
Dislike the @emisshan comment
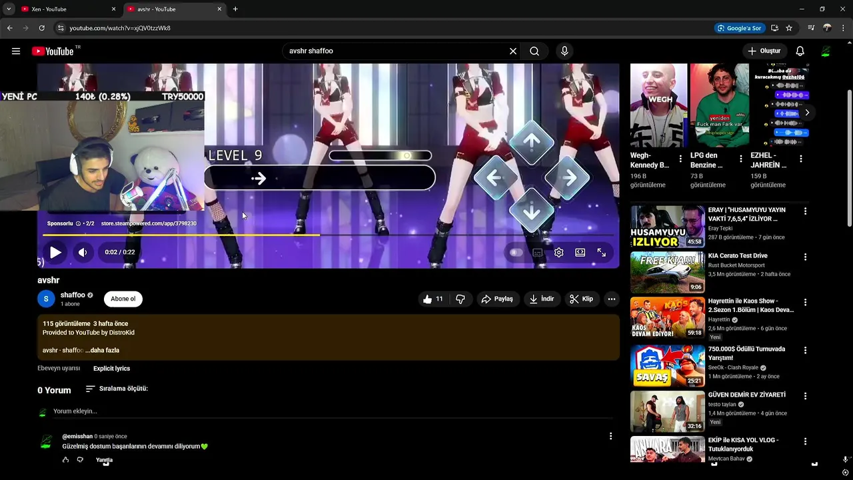(x=80, y=460)
